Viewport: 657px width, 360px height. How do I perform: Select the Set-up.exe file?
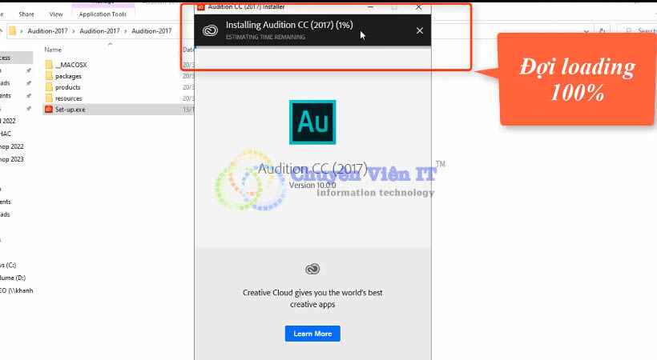(x=71, y=110)
